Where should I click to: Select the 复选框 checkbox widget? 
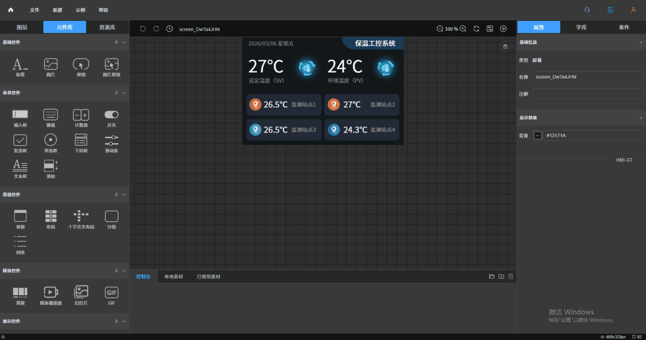pyautogui.click(x=20, y=143)
